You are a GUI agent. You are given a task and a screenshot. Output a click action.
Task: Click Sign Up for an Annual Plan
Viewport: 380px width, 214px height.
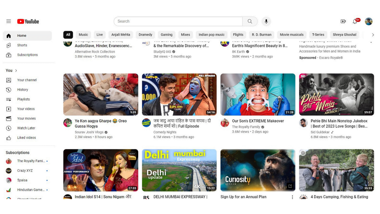(243, 197)
